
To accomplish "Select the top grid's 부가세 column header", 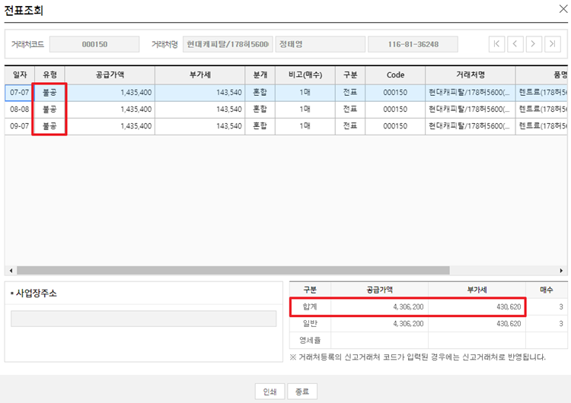I will pyautogui.click(x=200, y=75).
